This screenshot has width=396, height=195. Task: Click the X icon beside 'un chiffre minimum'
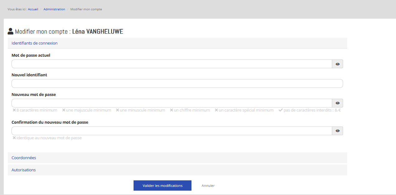click(172, 110)
